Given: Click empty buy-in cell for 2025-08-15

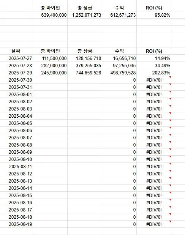Looking at the screenshot, I should coord(50,195).
